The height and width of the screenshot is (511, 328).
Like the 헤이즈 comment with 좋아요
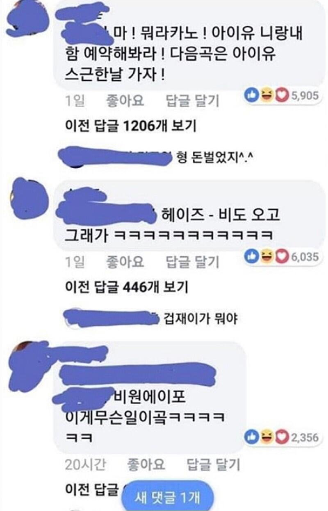pos(125,262)
